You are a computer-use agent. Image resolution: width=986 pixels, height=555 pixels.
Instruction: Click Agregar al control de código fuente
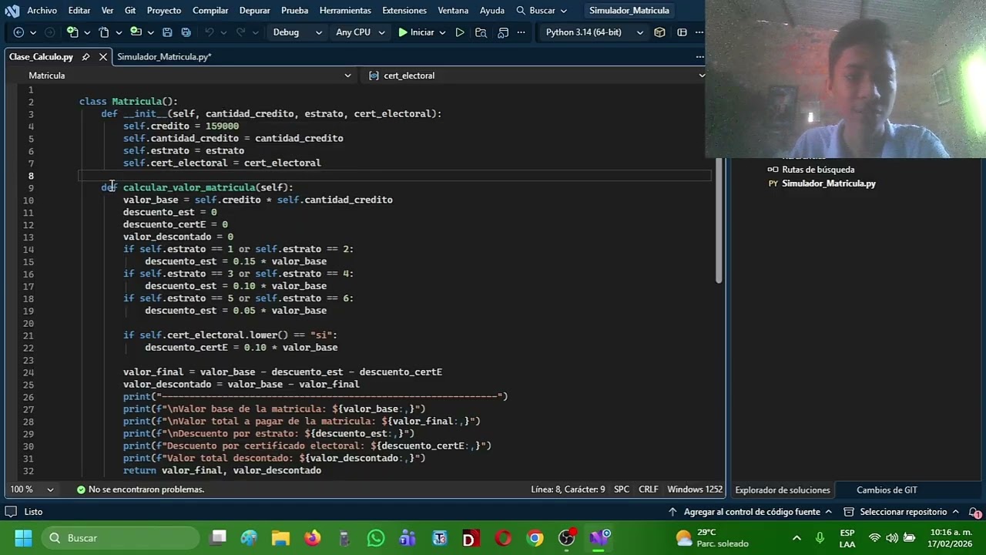click(x=750, y=512)
